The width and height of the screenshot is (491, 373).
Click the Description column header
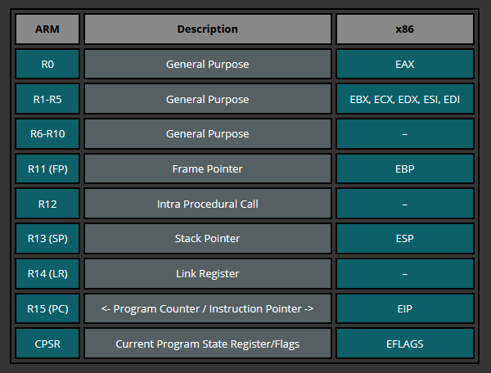click(207, 29)
